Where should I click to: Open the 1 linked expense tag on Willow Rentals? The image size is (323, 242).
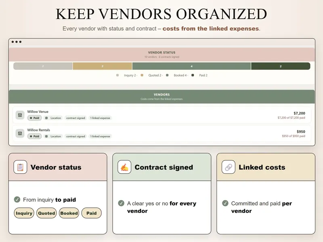(100, 136)
